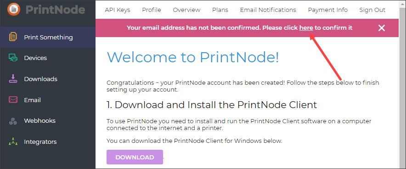Image resolution: width=406 pixels, height=169 pixels.
Task: Open Email Notifications settings
Action: pyautogui.click(x=268, y=10)
